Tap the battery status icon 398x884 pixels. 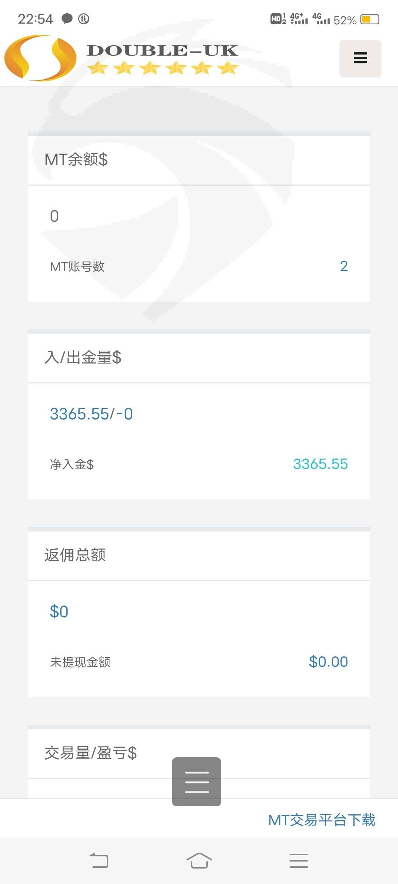click(x=370, y=19)
